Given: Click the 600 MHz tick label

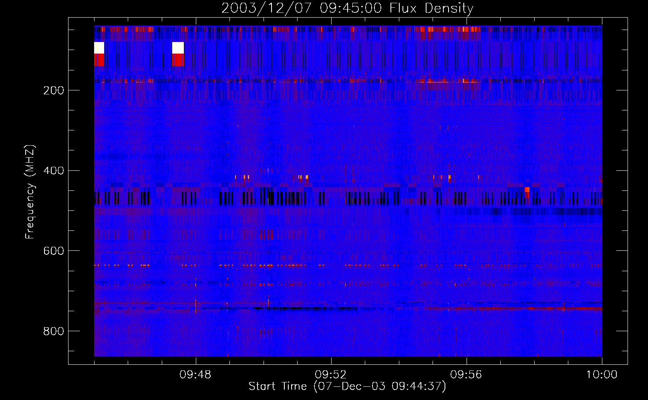Looking at the screenshot, I should point(54,251).
